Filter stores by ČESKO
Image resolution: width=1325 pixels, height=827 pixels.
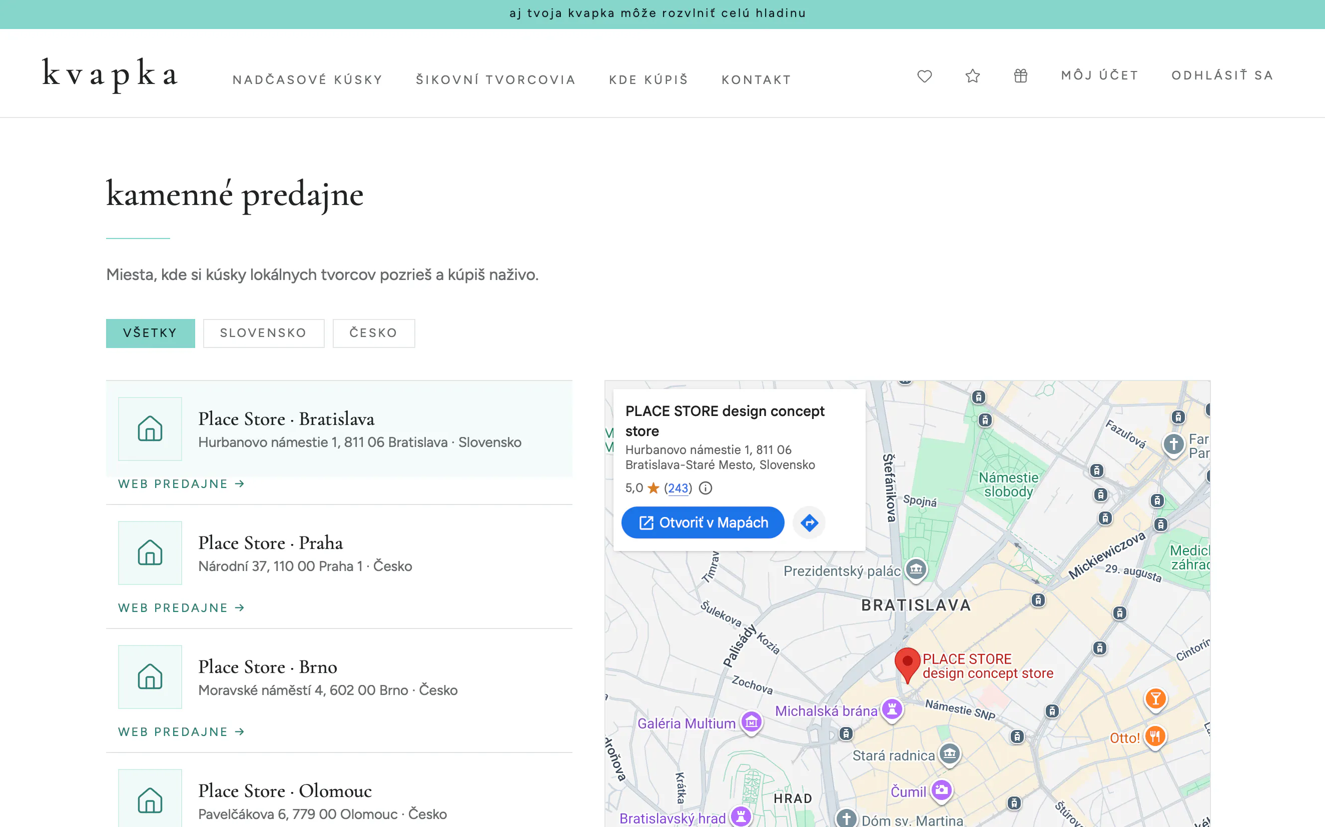374,333
